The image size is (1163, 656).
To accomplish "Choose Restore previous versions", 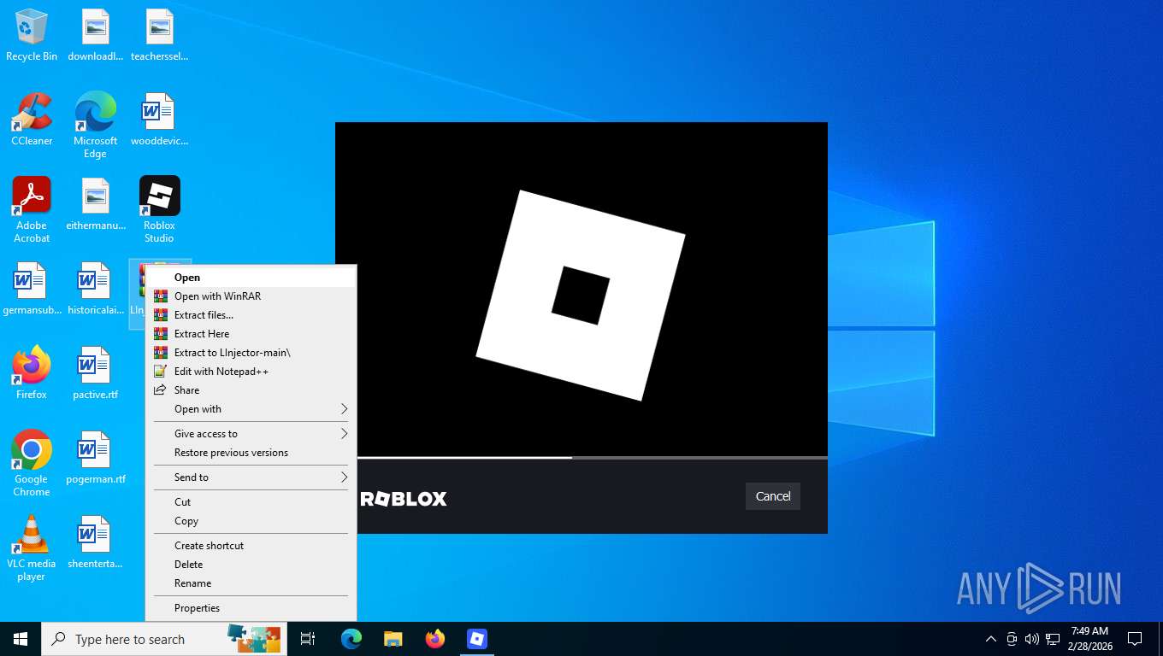I will point(251,453).
